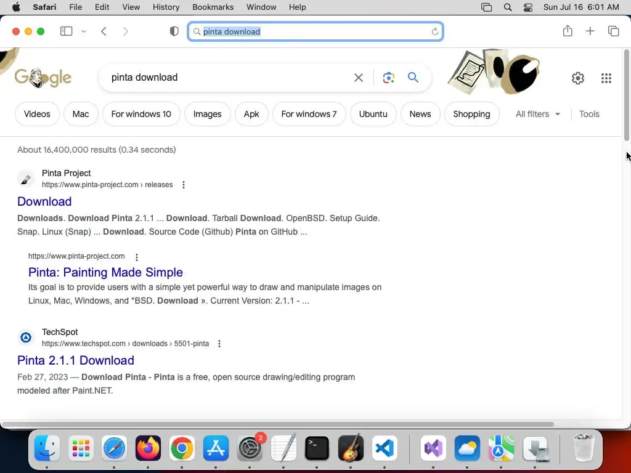The width and height of the screenshot is (631, 473).
Task: Open Google quick settings gear
Action: (x=578, y=78)
